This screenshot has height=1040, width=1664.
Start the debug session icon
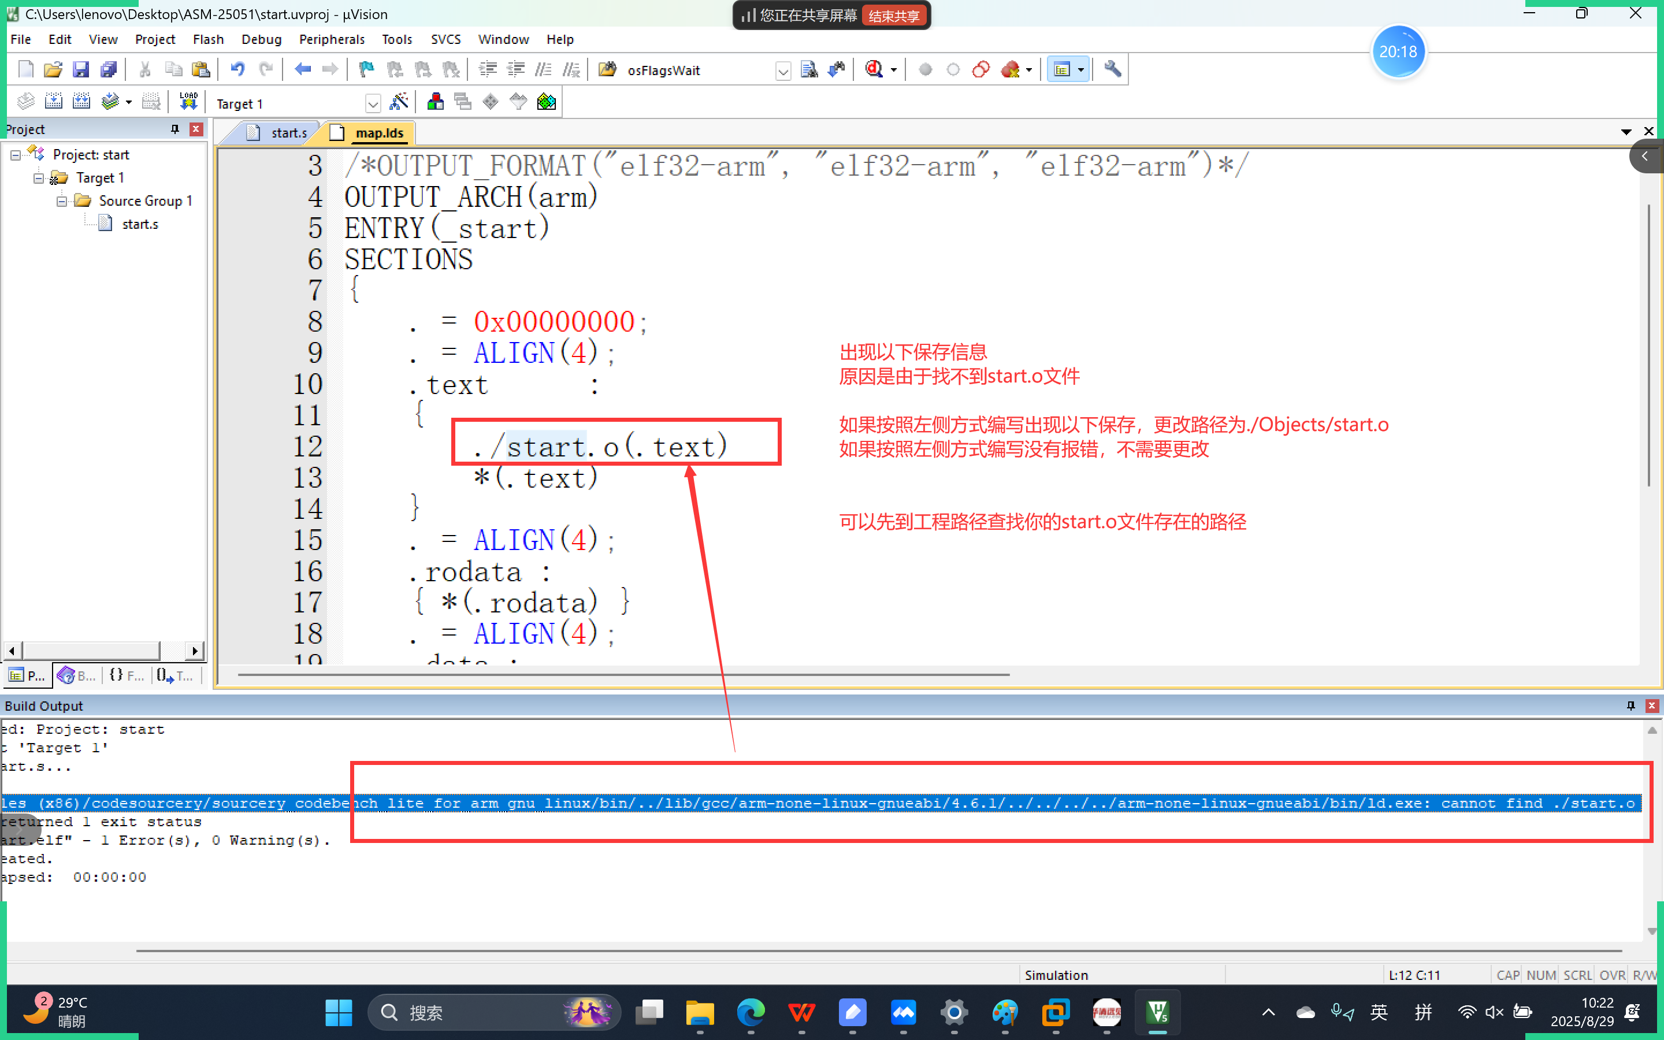[x=874, y=69]
